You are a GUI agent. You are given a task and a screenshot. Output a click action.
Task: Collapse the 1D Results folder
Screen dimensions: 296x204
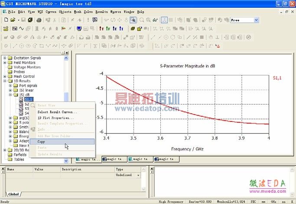point(5,81)
